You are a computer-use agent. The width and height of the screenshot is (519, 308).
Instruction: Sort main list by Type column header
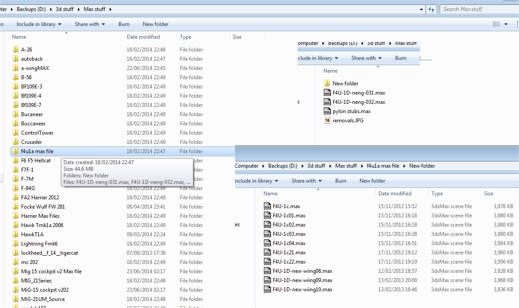185,37
